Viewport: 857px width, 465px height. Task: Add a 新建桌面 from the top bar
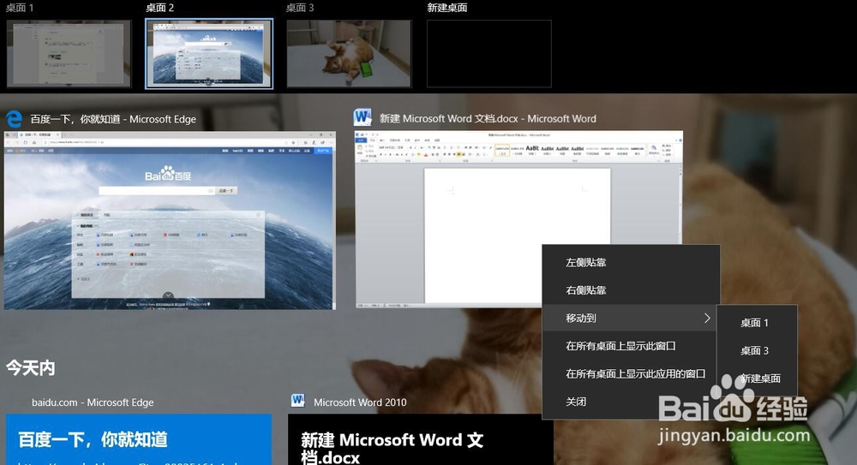pyautogui.click(x=488, y=54)
